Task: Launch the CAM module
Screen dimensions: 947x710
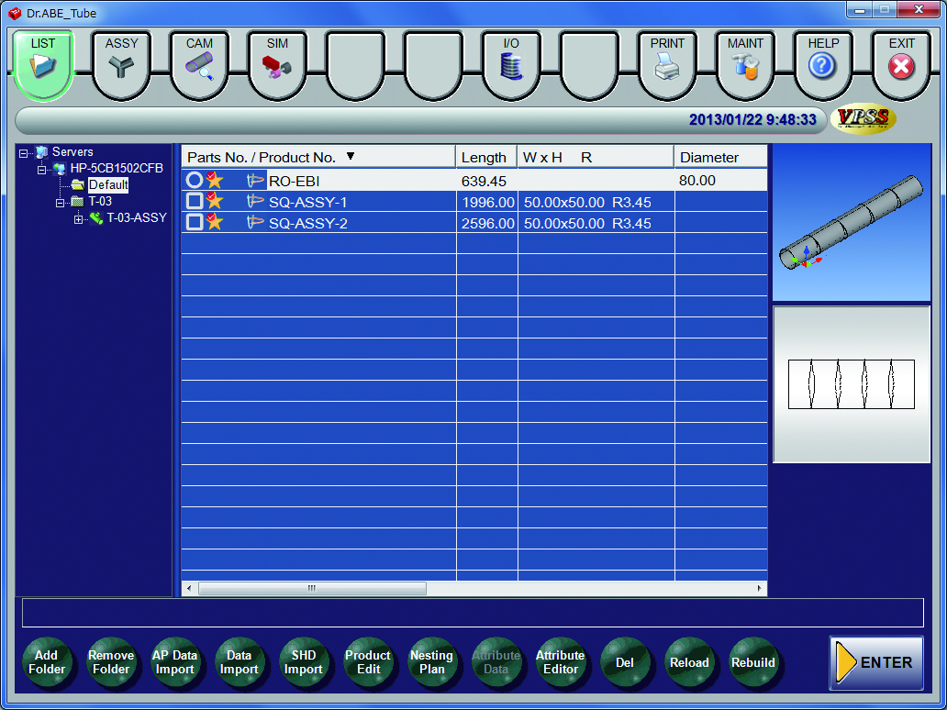Action: 199,63
